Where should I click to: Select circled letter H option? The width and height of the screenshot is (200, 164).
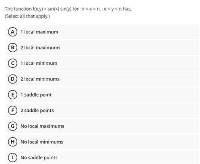coord(13,142)
